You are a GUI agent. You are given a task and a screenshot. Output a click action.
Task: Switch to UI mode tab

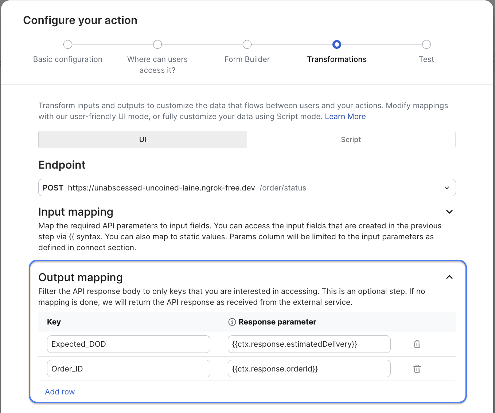click(143, 139)
